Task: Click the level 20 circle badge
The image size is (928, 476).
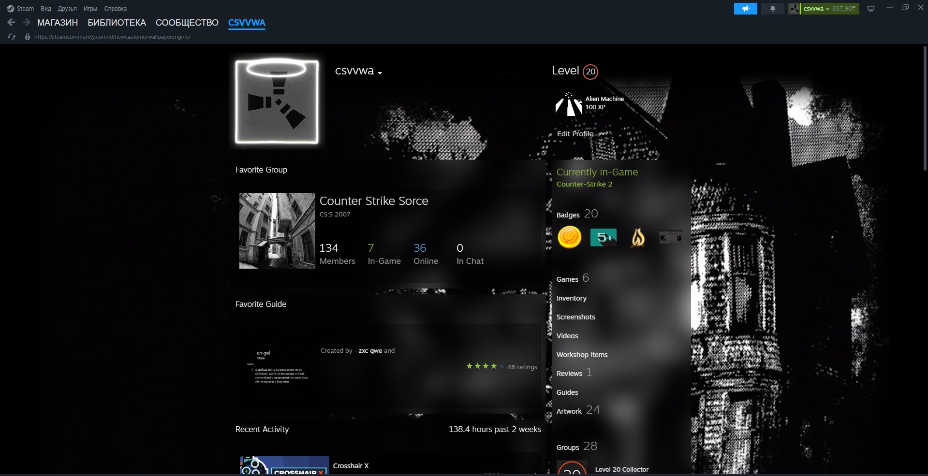Action: click(x=590, y=72)
